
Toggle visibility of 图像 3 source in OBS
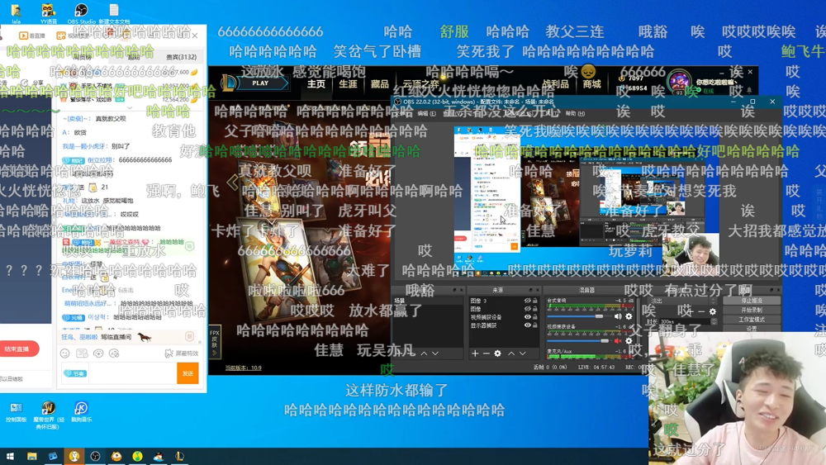point(527,301)
